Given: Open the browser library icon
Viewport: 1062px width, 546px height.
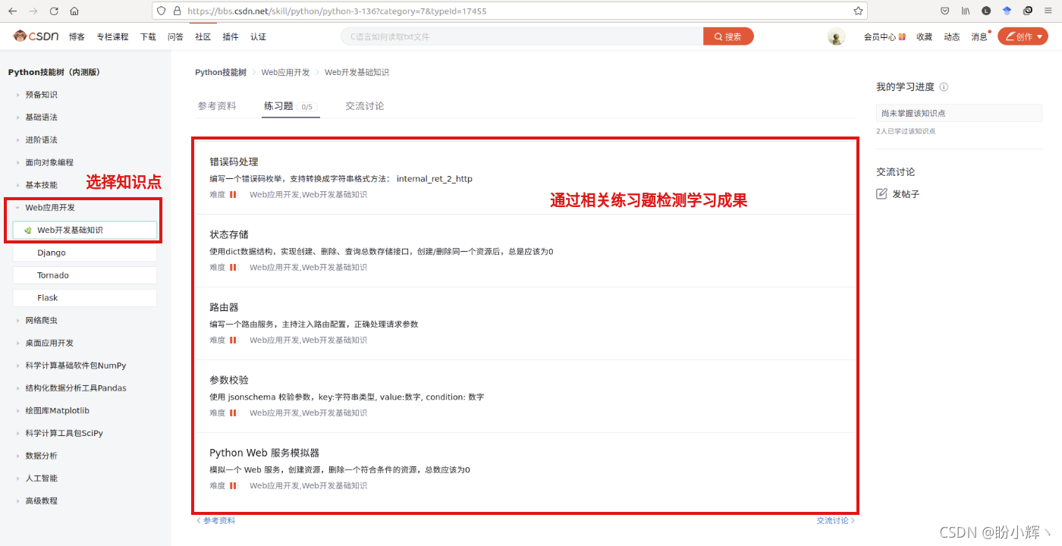Looking at the screenshot, I should tap(966, 11).
